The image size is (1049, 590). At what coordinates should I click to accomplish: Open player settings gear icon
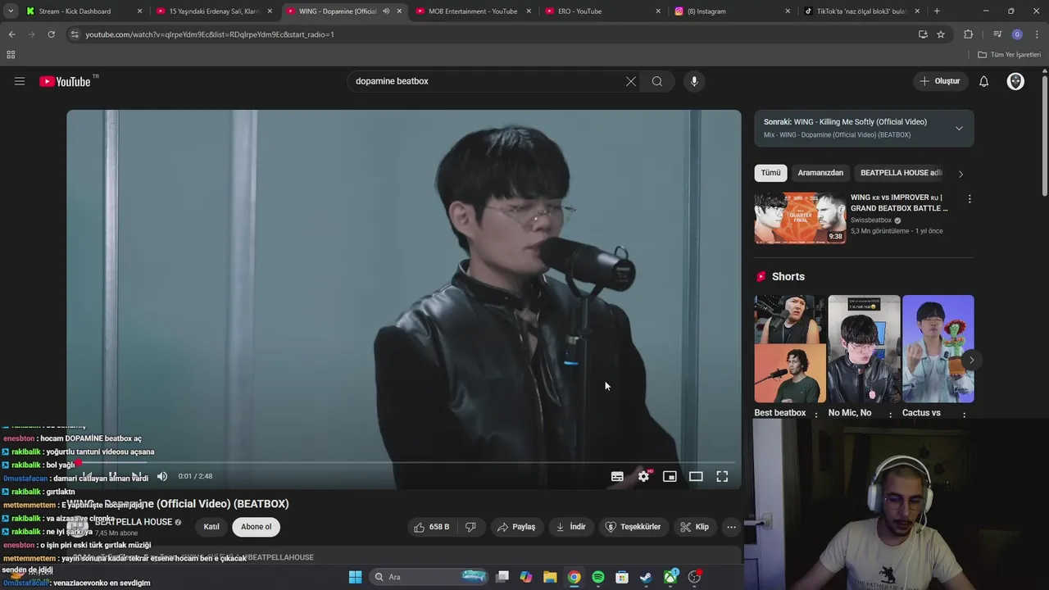(x=644, y=476)
